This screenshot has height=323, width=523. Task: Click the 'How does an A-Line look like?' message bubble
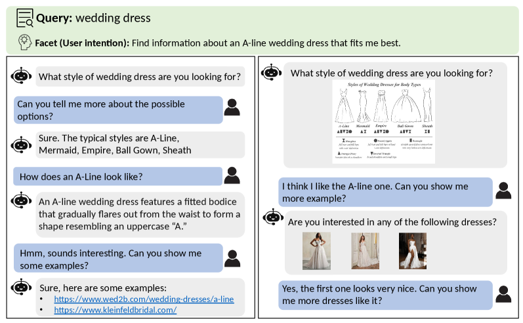click(118, 176)
